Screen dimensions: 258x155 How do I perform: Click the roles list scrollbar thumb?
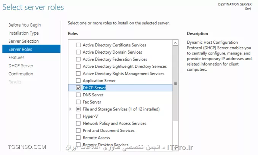coord(175,83)
